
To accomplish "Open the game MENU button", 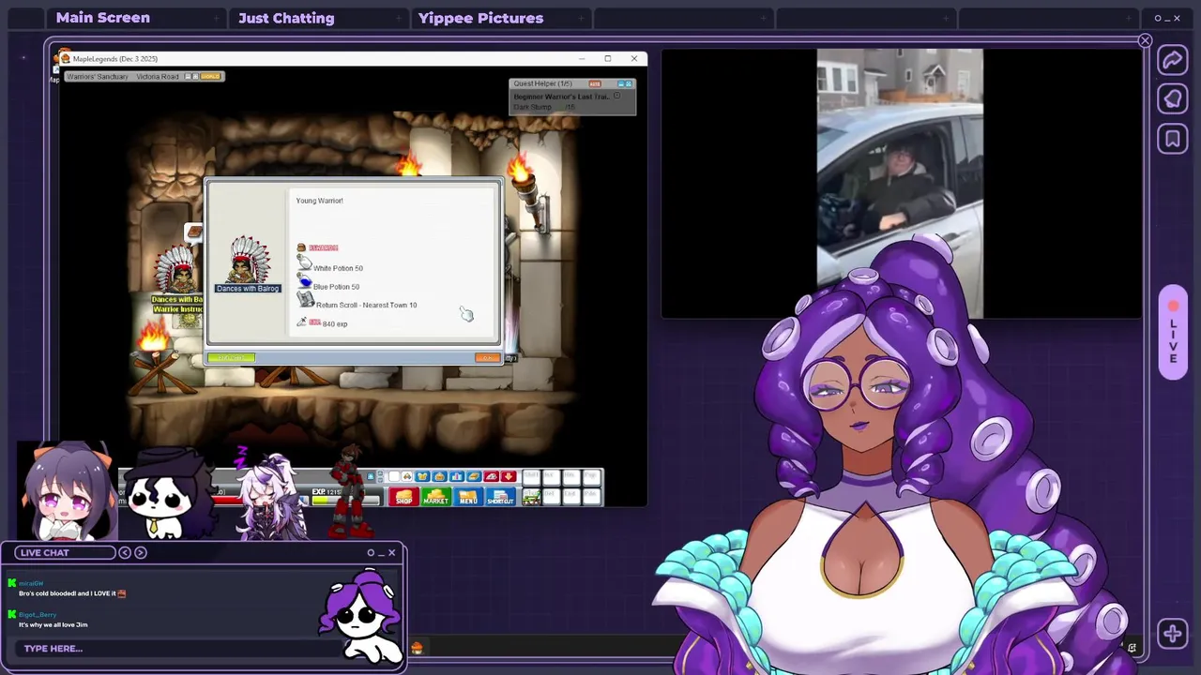I will click(x=468, y=496).
